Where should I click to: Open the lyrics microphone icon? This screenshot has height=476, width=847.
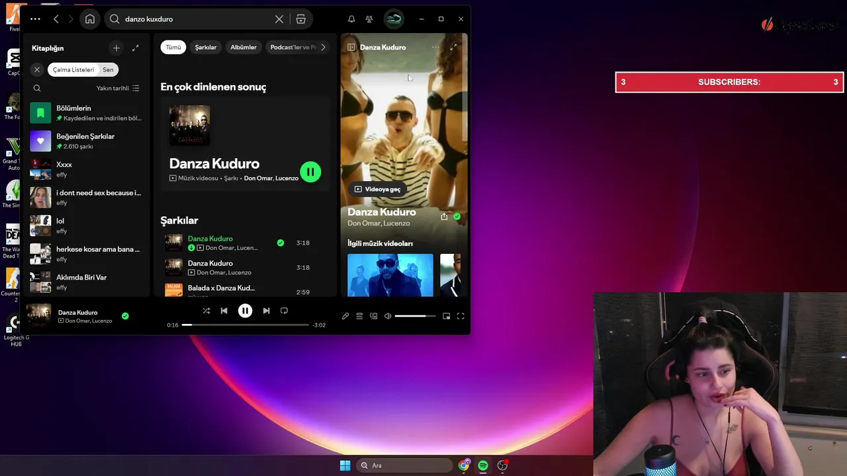[345, 316]
